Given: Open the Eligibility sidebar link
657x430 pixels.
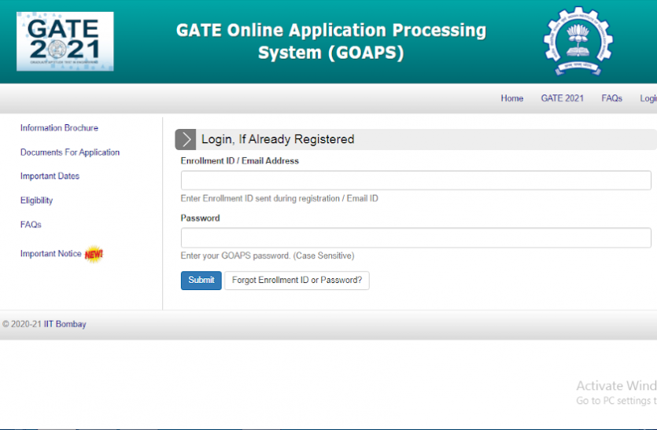Looking at the screenshot, I should pos(36,200).
